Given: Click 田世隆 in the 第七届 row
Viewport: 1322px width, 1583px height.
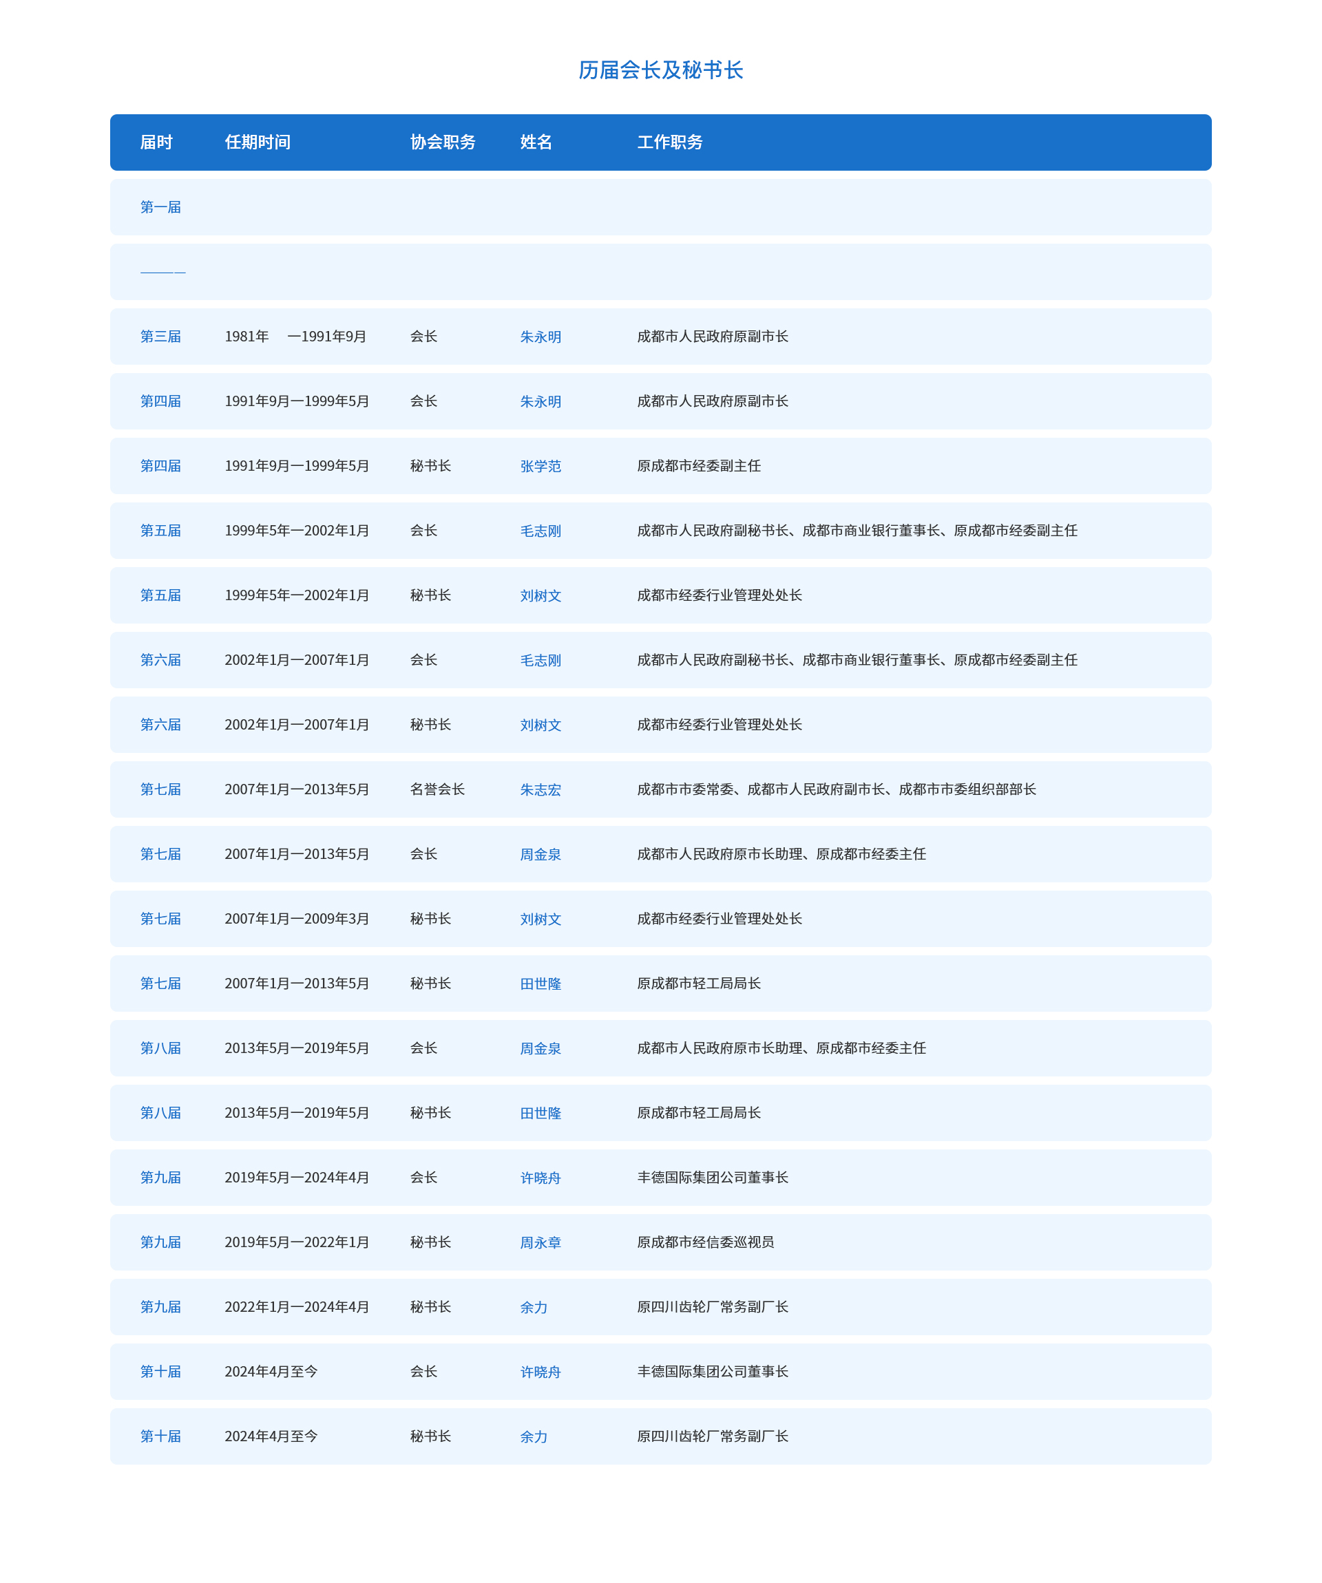Looking at the screenshot, I should pyautogui.click(x=541, y=984).
